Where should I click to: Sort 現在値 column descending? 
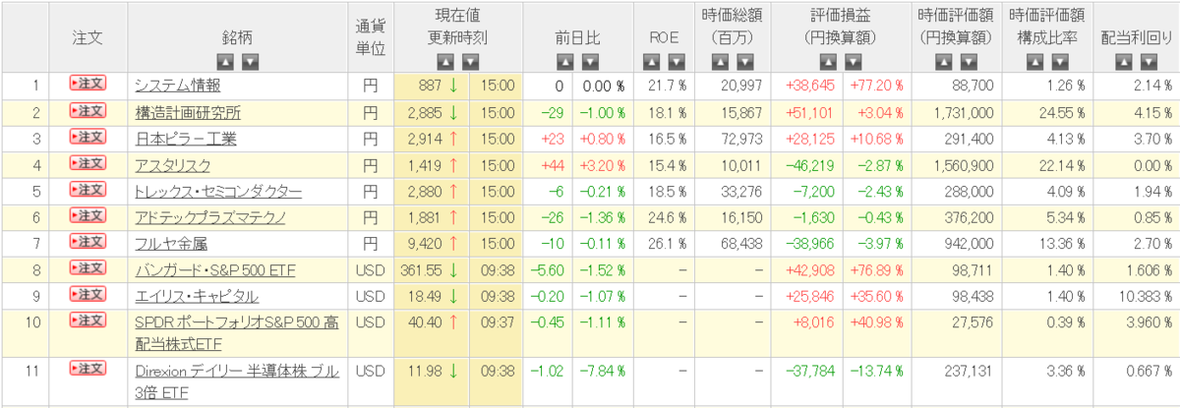point(470,62)
